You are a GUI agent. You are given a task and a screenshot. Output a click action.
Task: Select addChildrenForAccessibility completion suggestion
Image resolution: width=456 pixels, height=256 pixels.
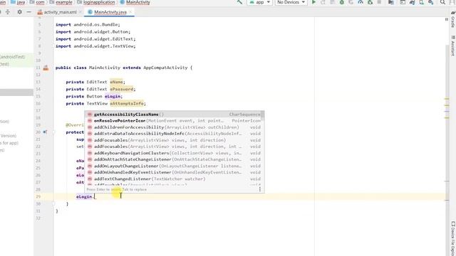(x=174, y=127)
